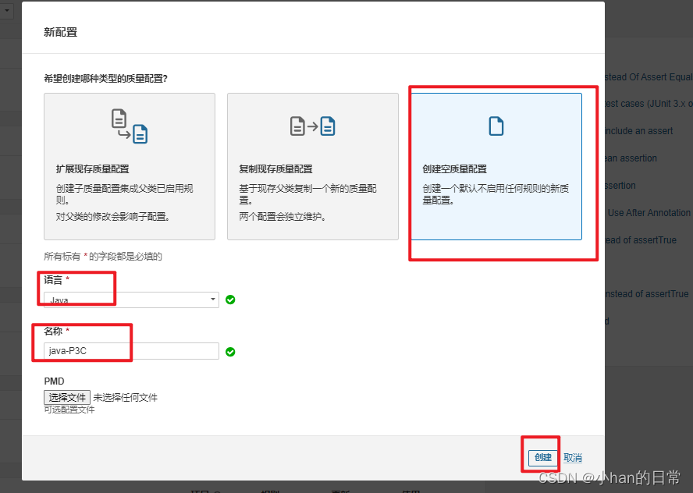The image size is (693, 493).
Task: Click 'test cases (JUnit 3.x' rule in background
Action: [649, 104]
